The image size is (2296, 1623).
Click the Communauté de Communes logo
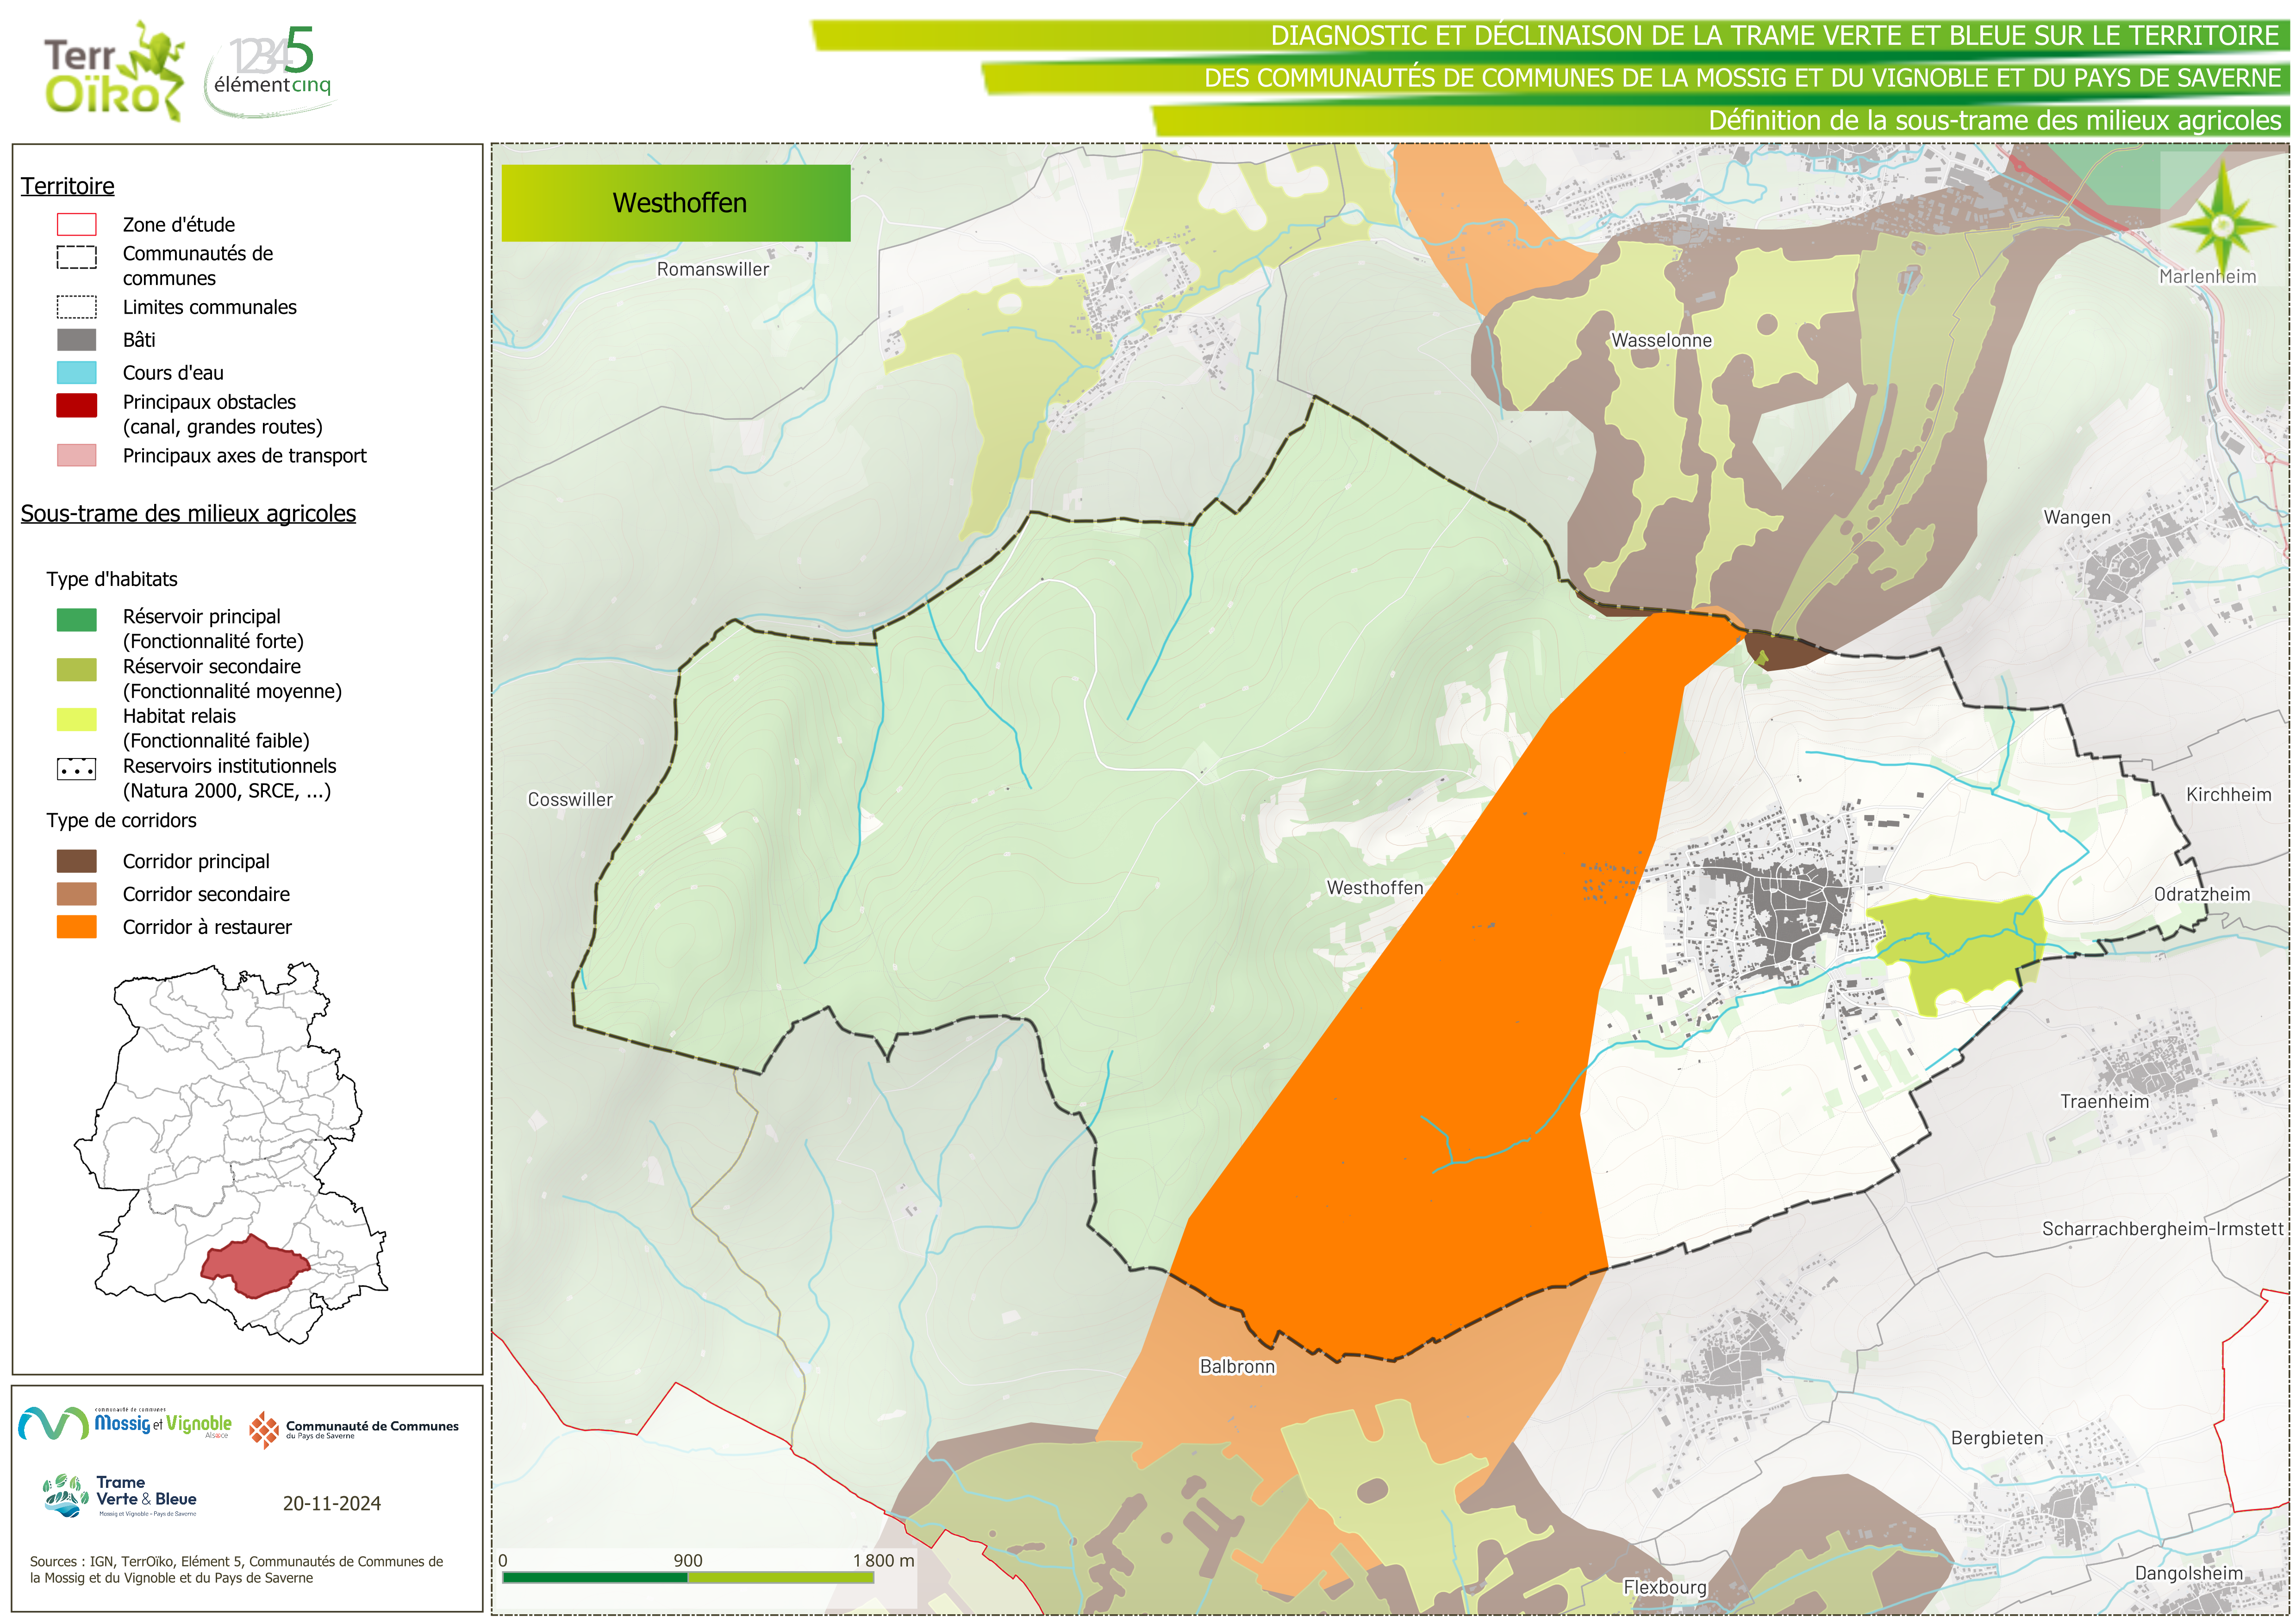354,1430
